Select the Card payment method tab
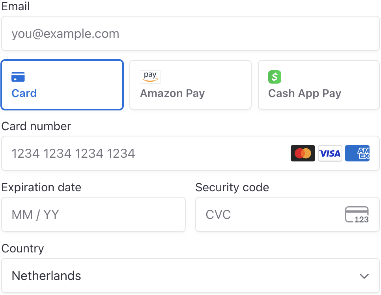 pyautogui.click(x=62, y=85)
